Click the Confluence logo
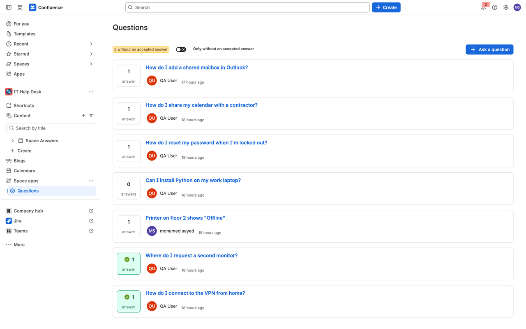The image size is (526, 329). pos(46,7)
